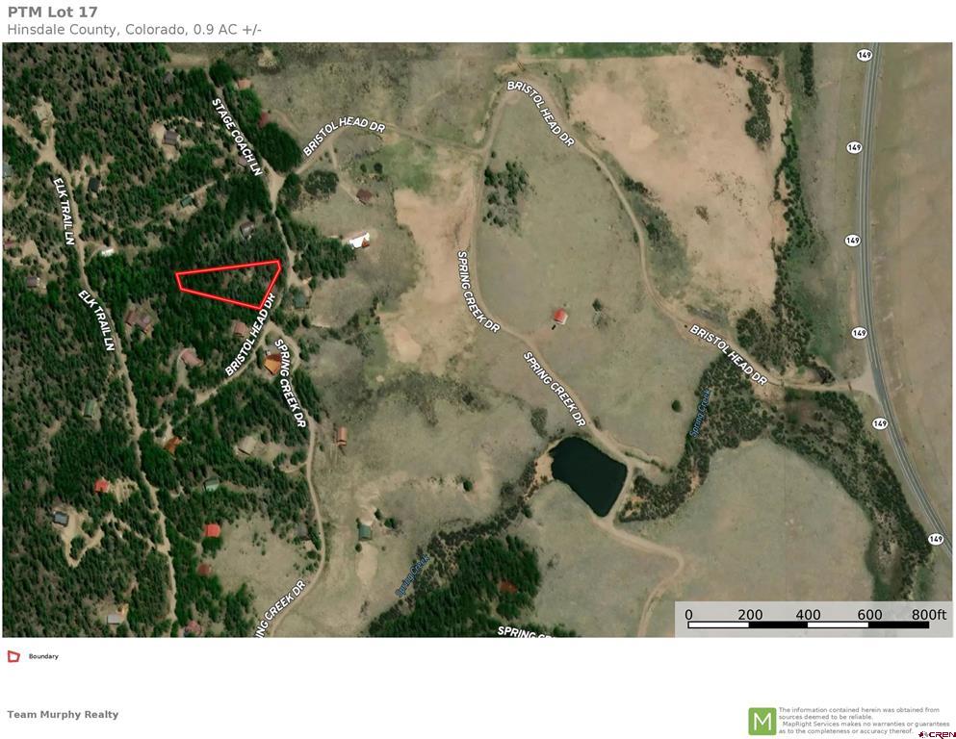956x739 pixels.
Task: Click the white-roofed house north of the lot
Action: coord(357,239)
